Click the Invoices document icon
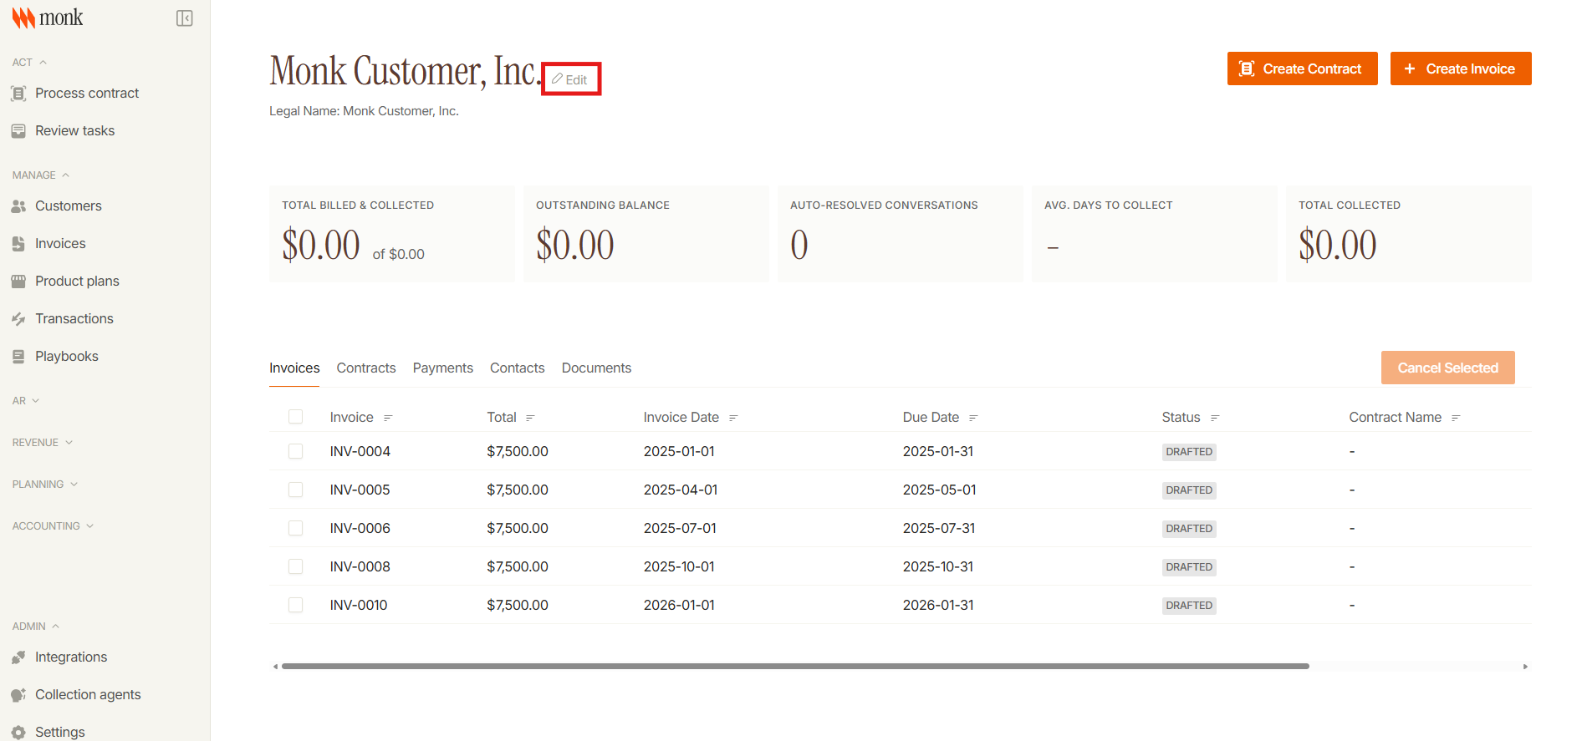 click(x=18, y=244)
